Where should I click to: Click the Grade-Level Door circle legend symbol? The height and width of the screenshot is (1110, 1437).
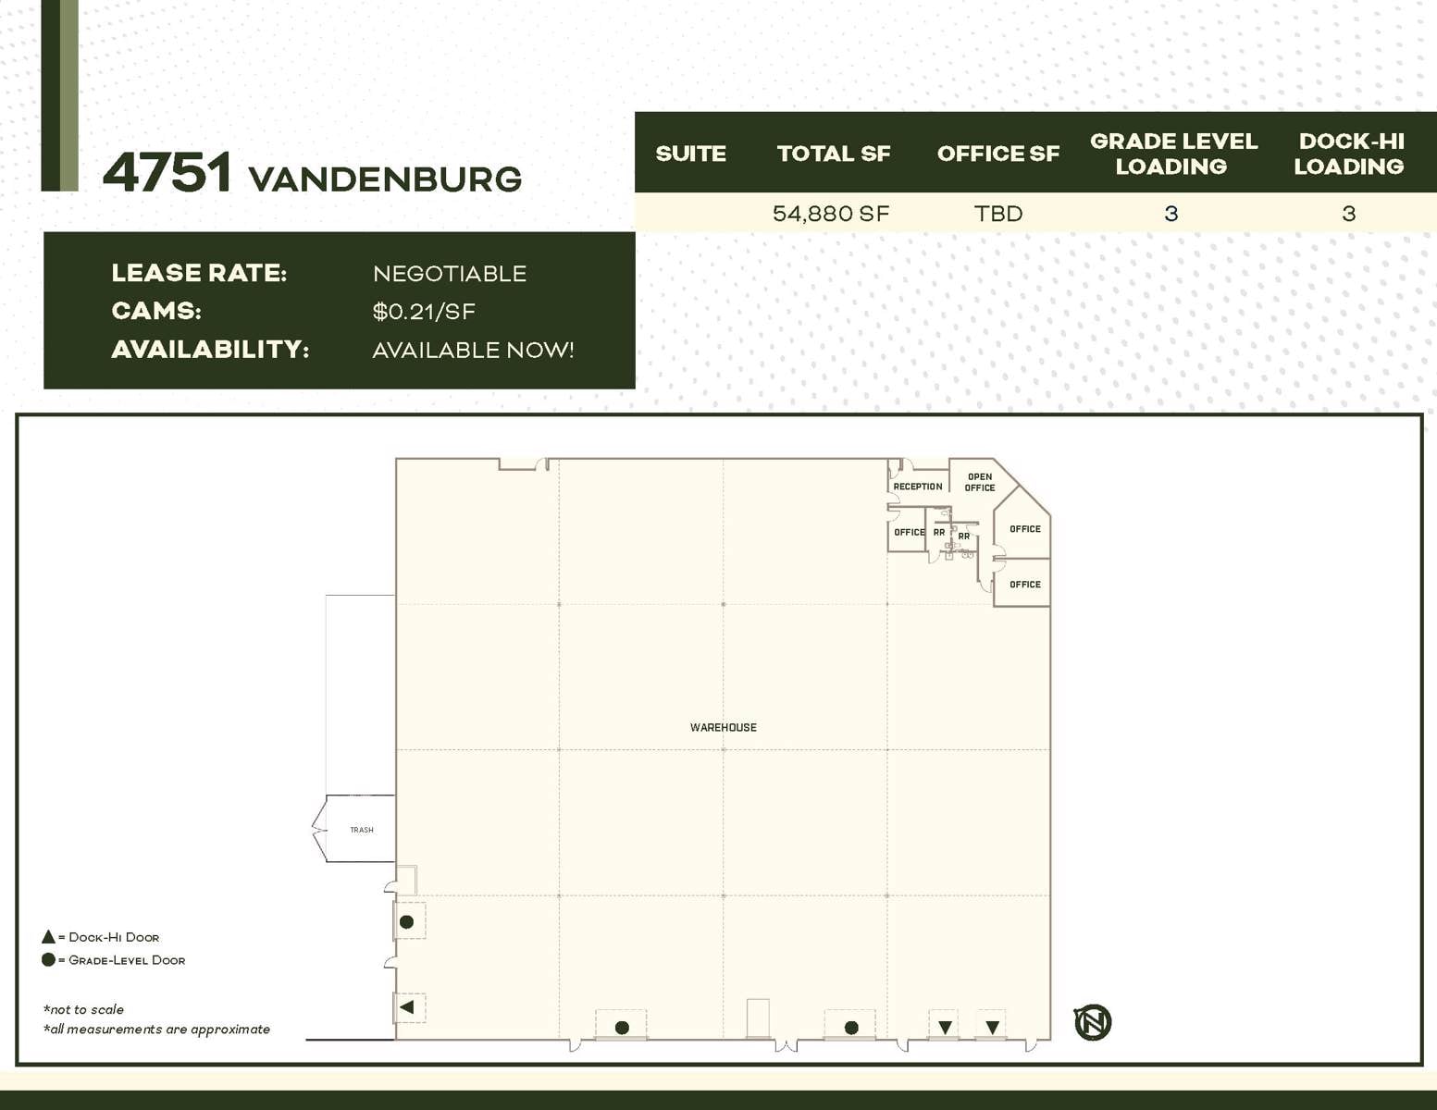tap(47, 961)
